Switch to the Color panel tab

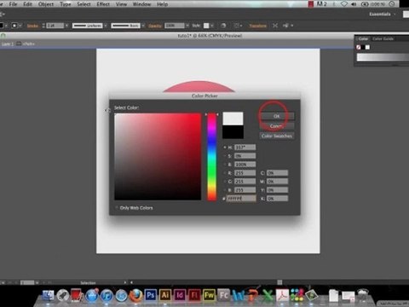click(x=363, y=38)
